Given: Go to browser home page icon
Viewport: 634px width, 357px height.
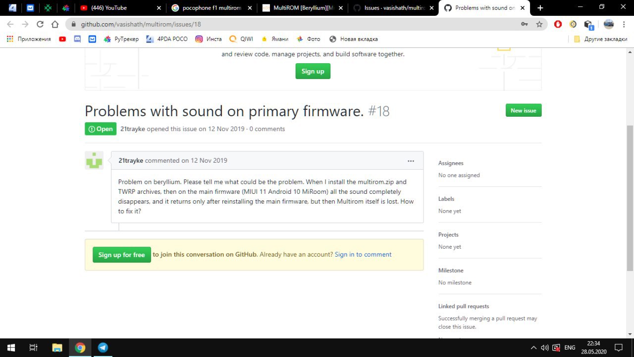Looking at the screenshot, I should pos(55,24).
